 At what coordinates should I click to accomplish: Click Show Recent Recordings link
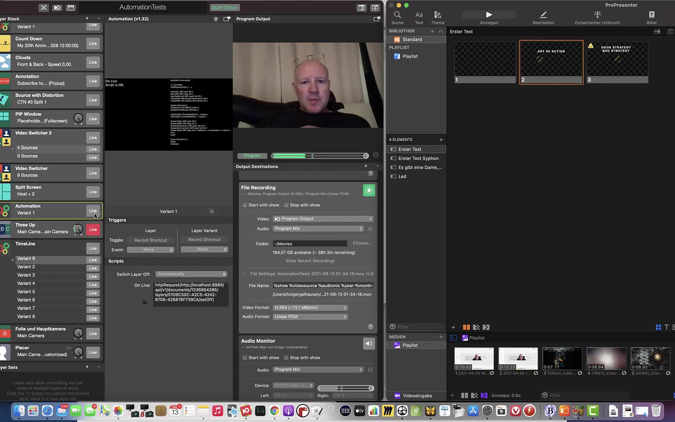[310, 261]
